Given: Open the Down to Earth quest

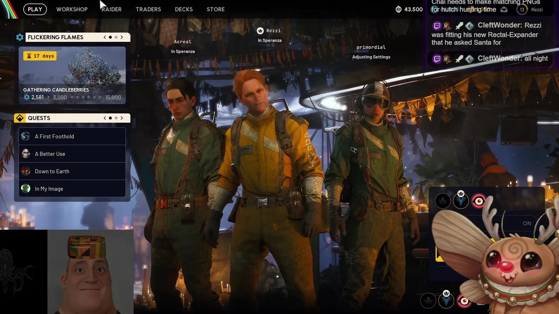Looking at the screenshot, I should pyautogui.click(x=72, y=171).
